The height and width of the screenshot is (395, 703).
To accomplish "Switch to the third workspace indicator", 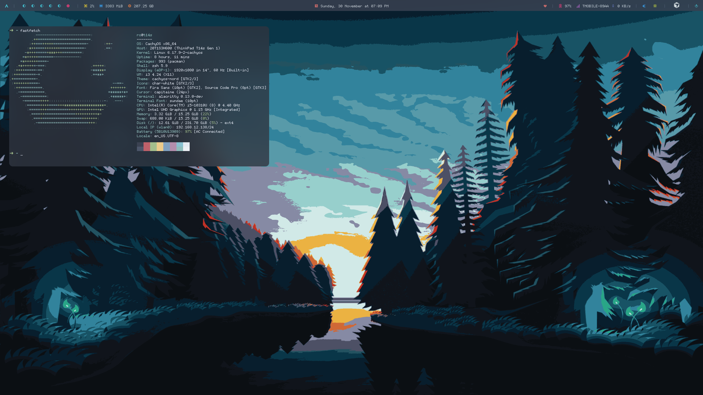I will (42, 6).
